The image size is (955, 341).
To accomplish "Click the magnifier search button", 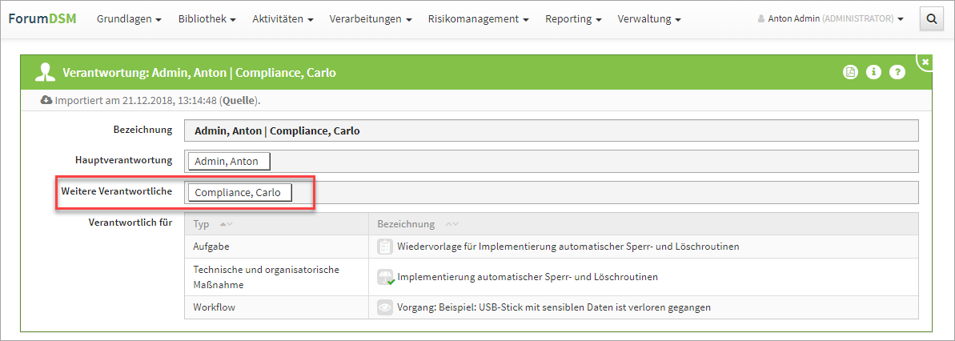I will [931, 19].
